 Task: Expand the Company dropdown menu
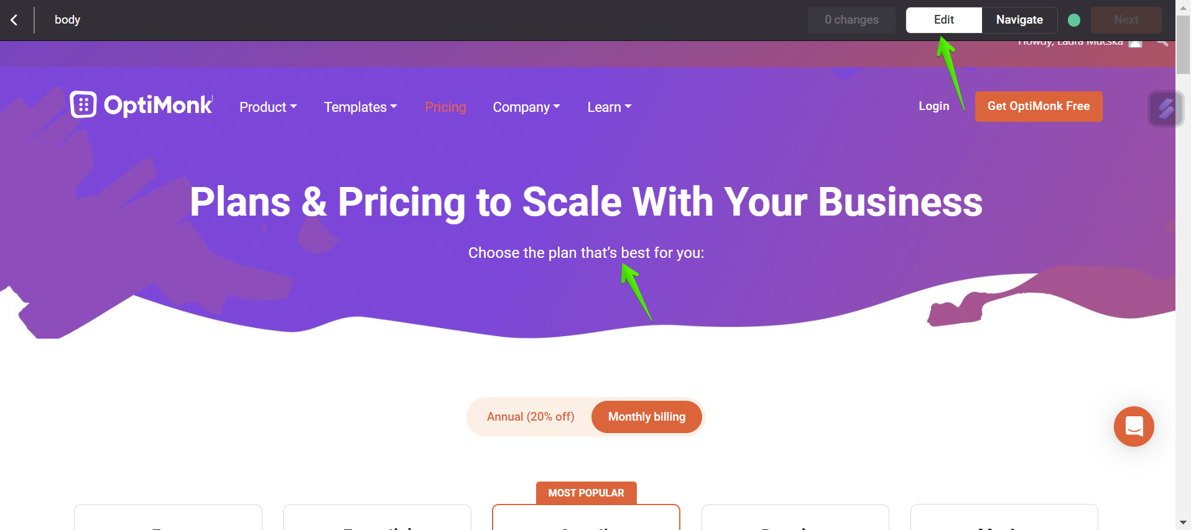coord(527,107)
